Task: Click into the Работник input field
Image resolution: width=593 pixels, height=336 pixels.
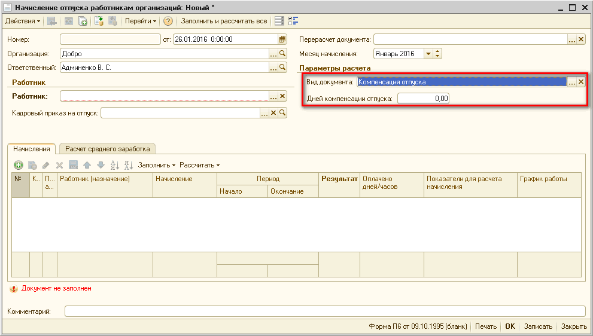Action: click(165, 96)
